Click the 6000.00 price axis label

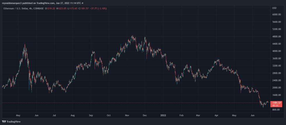click(276, 15)
